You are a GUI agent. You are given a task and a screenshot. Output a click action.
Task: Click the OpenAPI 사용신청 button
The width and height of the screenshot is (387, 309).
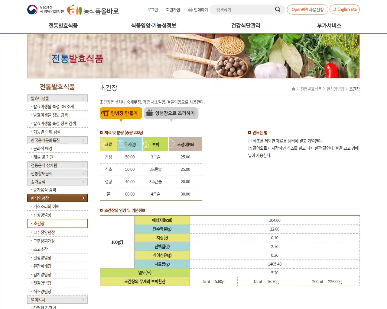click(307, 9)
